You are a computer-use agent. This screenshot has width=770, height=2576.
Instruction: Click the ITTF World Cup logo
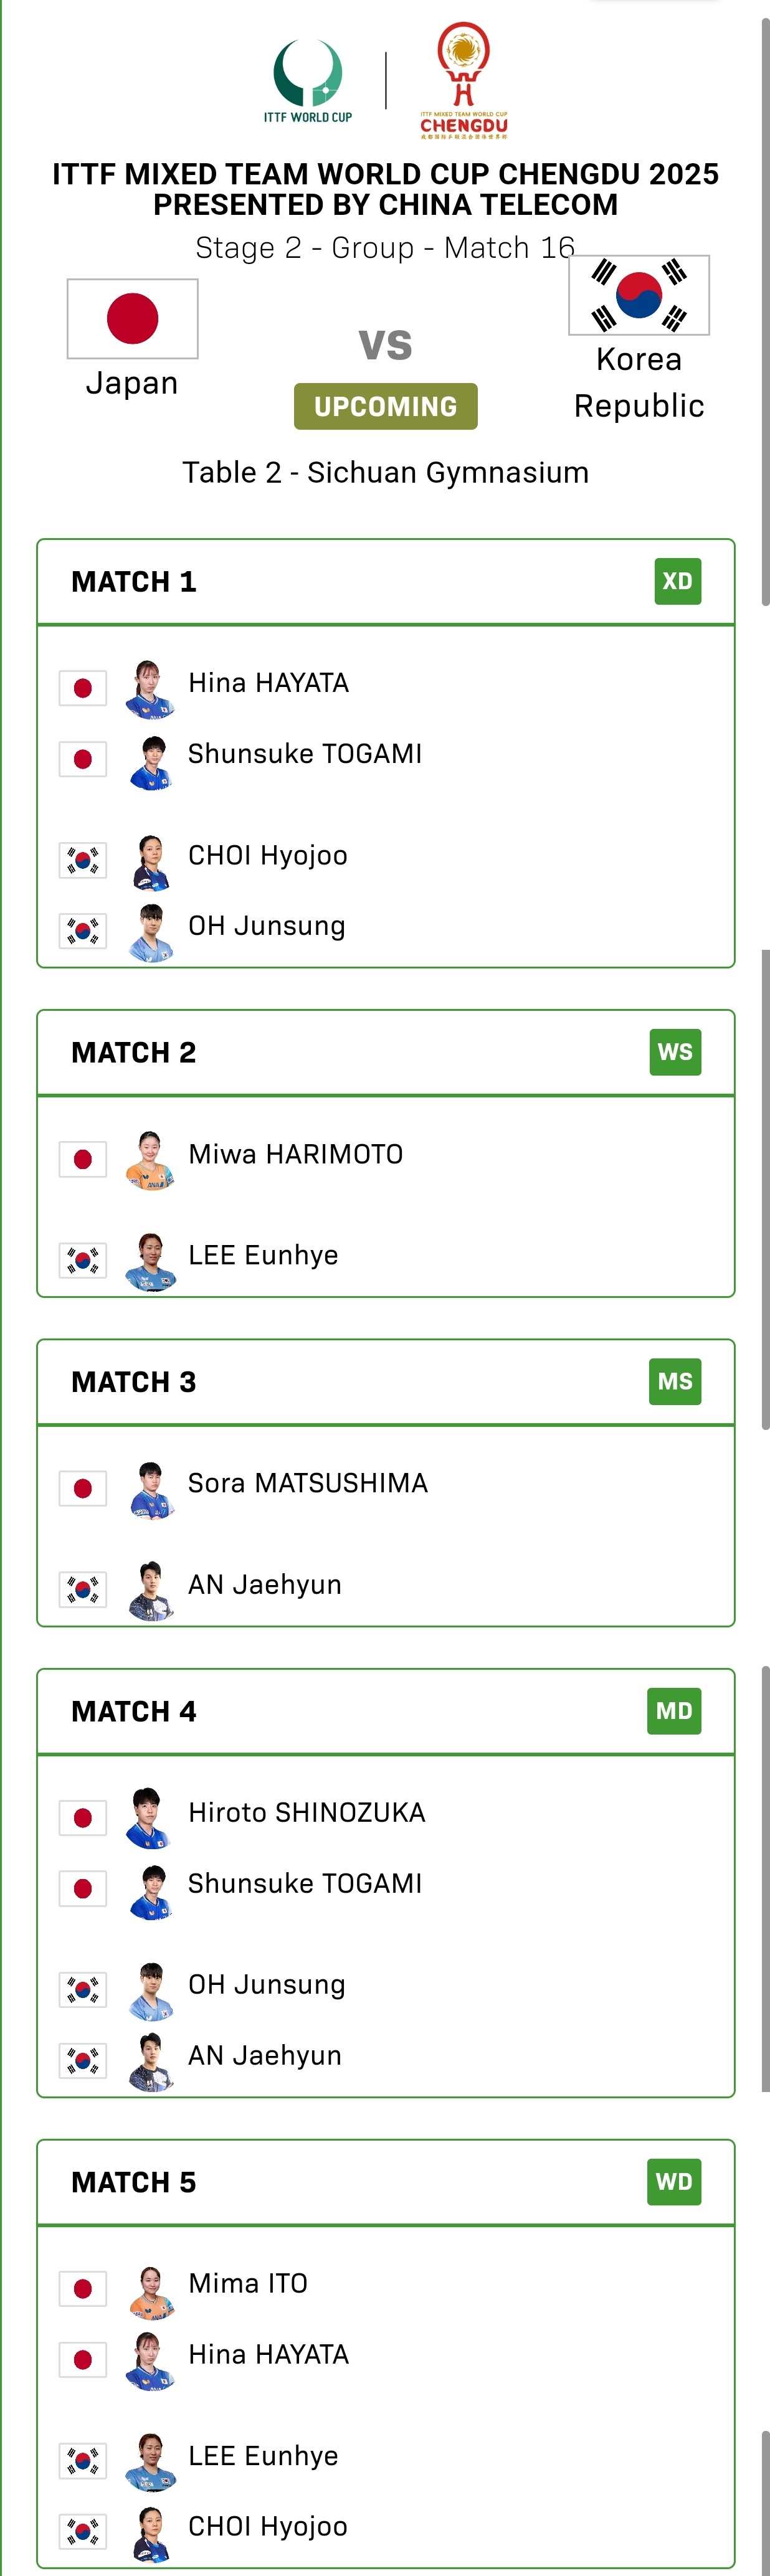[x=308, y=80]
